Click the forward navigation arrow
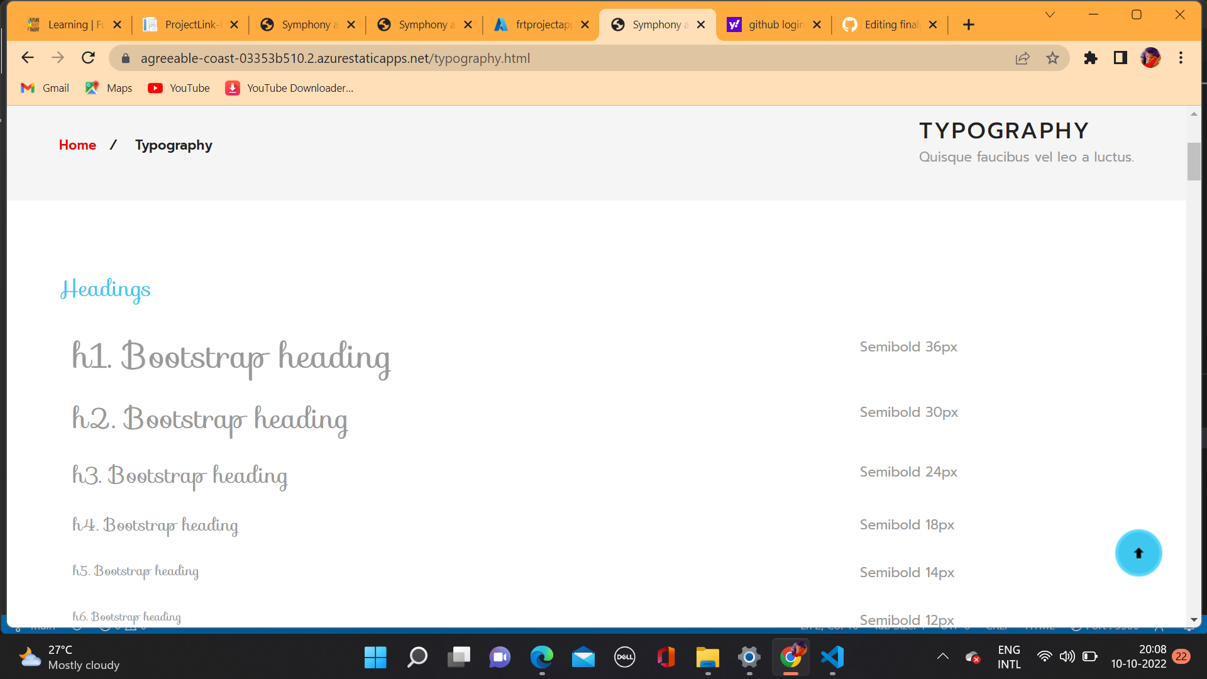Screen dimensions: 1207x679 click(58, 57)
